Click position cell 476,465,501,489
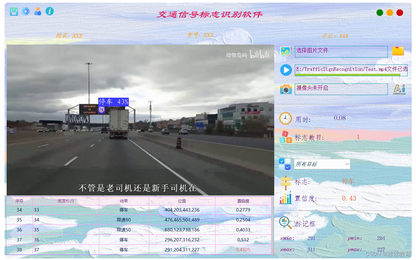Screen dimensions: 416x260 182,220
